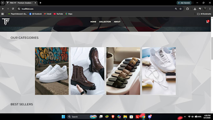Viewport: 213px width, 120px height.
Task: Open the zoom magnifier in address bar
Action: (176, 9)
